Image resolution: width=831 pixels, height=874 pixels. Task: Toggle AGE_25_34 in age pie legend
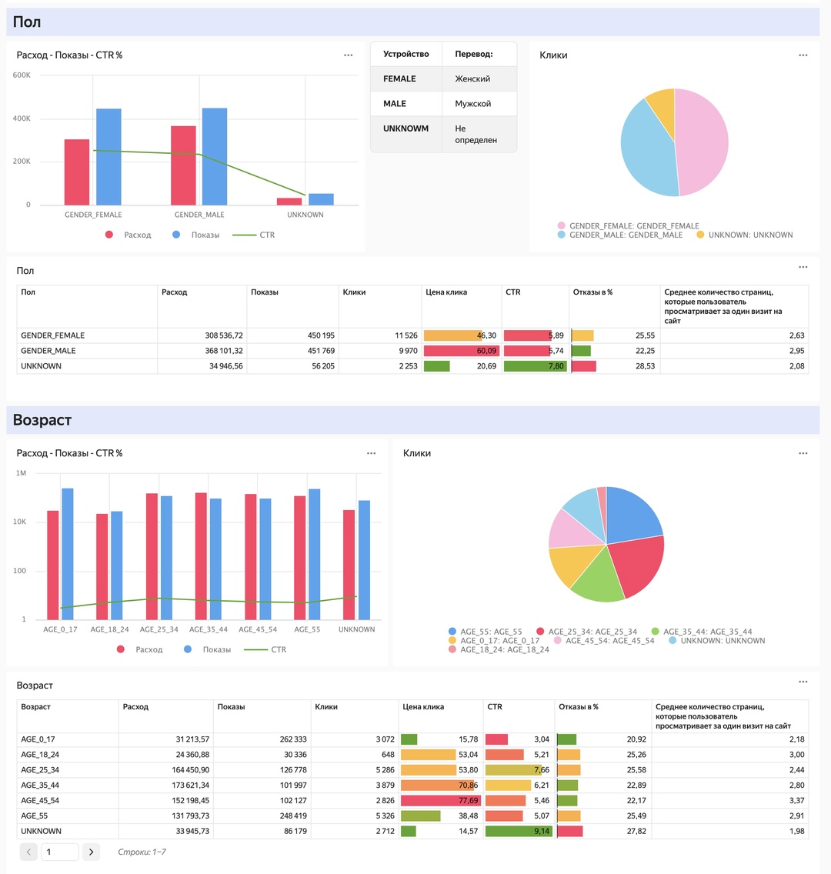click(x=586, y=632)
